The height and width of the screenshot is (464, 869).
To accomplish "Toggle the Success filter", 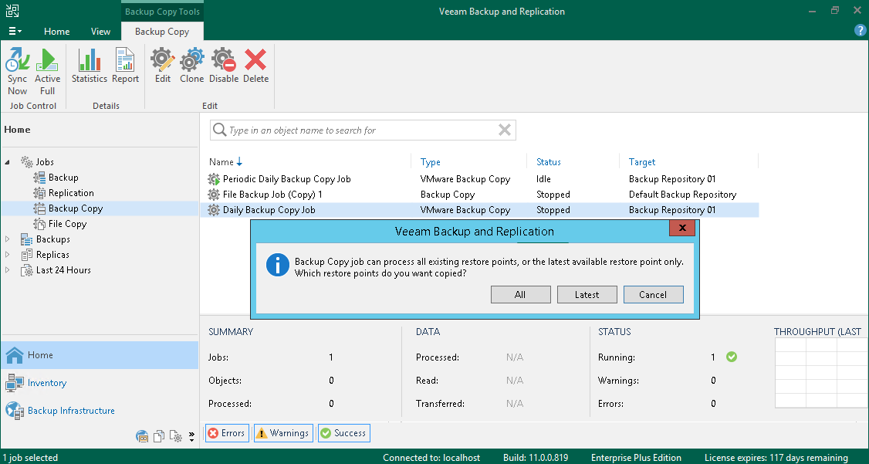I will (x=344, y=433).
